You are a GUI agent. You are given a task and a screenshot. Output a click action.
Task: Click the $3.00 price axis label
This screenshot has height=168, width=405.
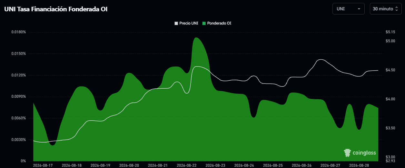pyautogui.click(x=390, y=157)
